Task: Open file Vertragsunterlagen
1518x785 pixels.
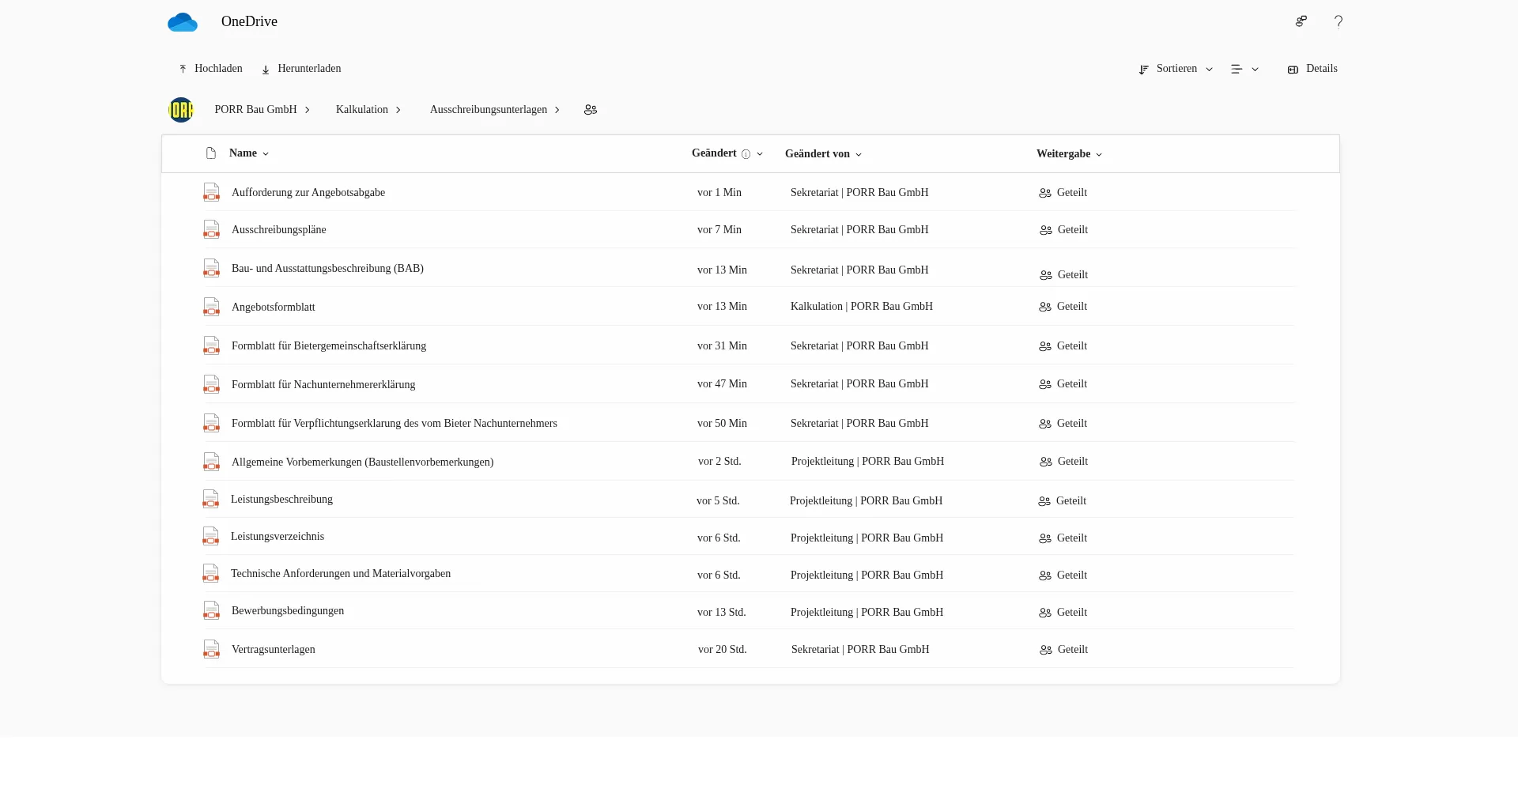Action: [273, 649]
